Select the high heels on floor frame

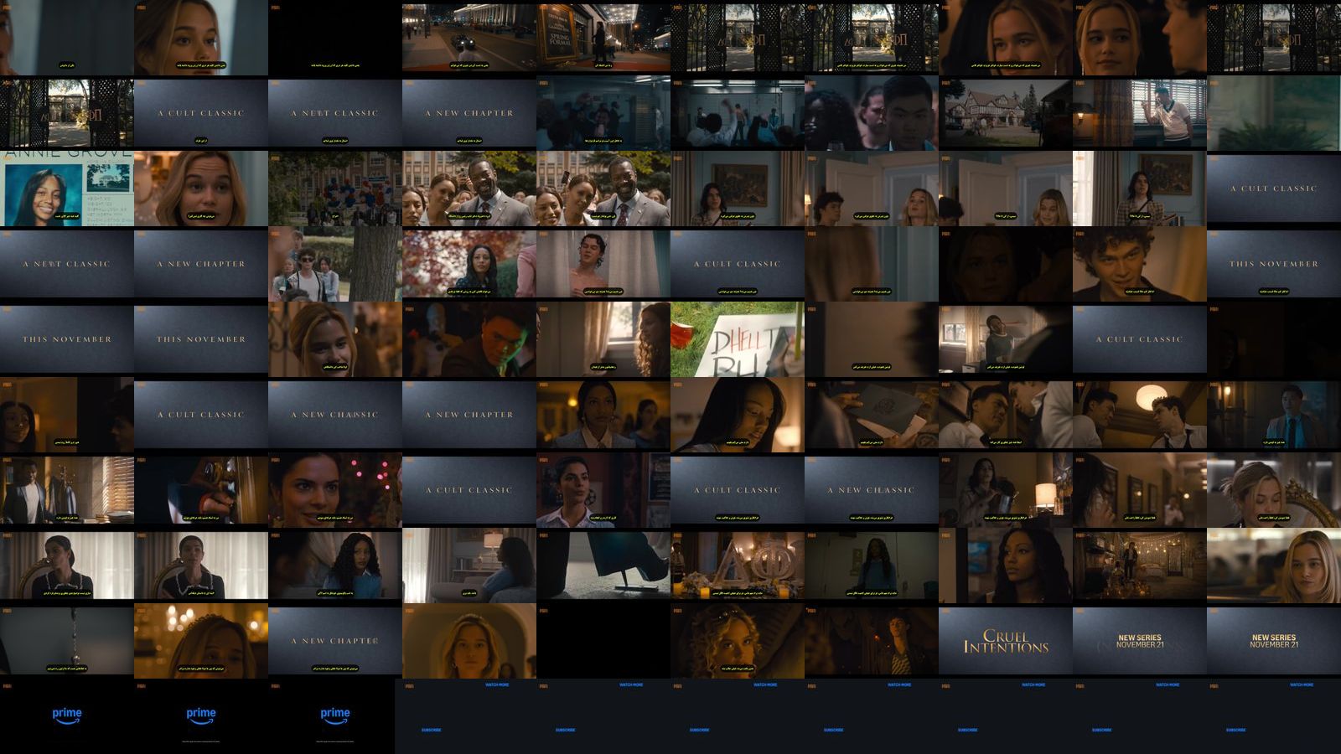[603, 565]
